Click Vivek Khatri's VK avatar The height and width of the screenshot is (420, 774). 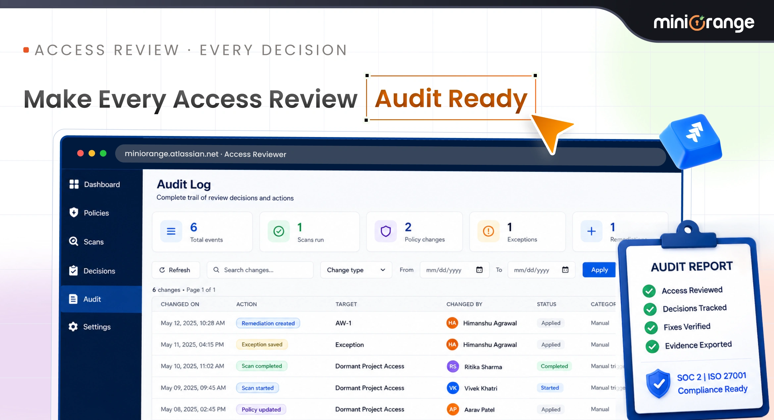point(453,388)
